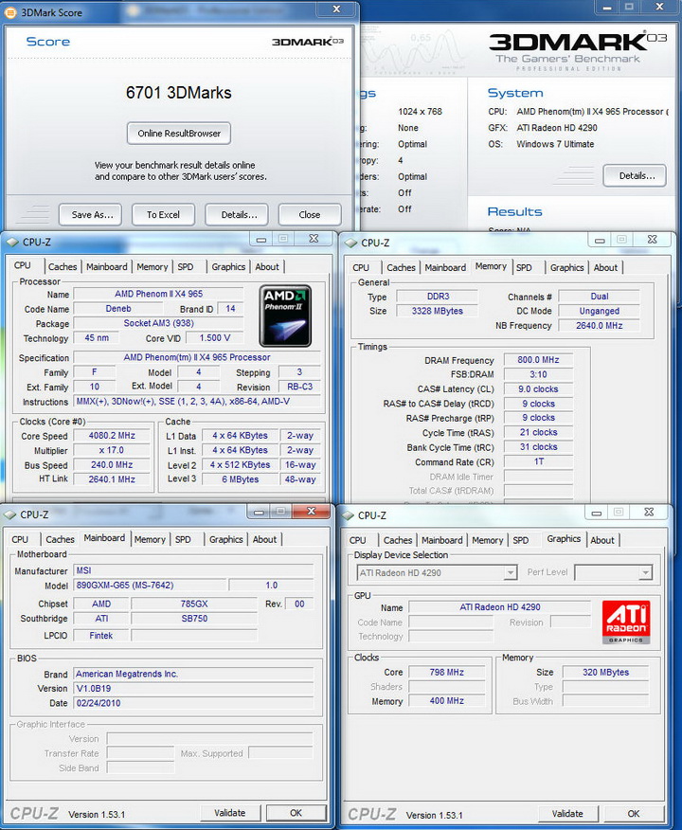
Task: Click the NB Frequency value 2640.0 MHz
Action: pos(599,326)
